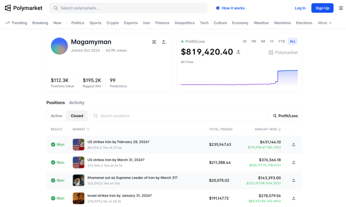The width and height of the screenshot is (346, 207).
Task: Click the magnifier icon in Search positions
Action: pyautogui.click(x=96, y=116)
